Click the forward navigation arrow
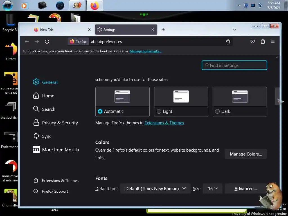 pos(37,42)
